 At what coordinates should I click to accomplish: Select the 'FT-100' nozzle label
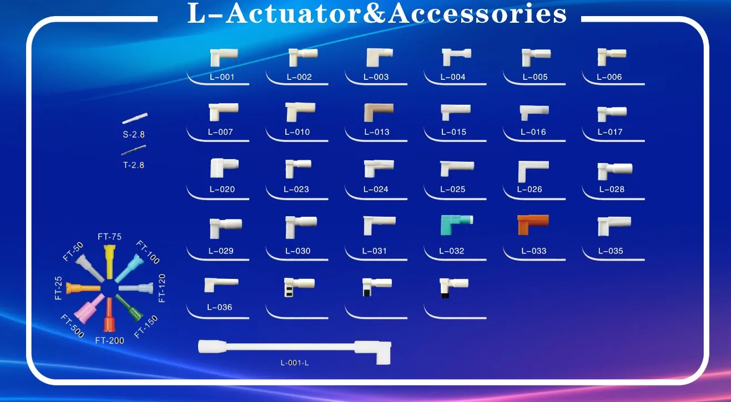click(x=148, y=252)
